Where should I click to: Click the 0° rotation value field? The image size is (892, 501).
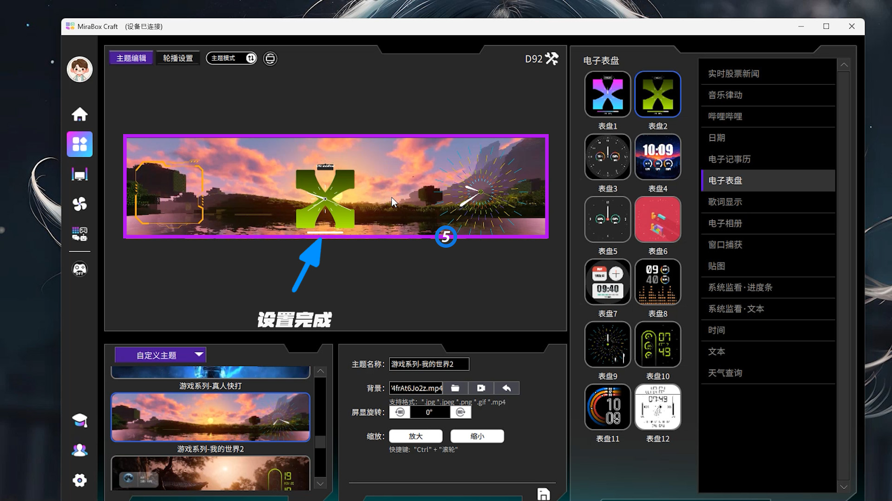point(430,412)
